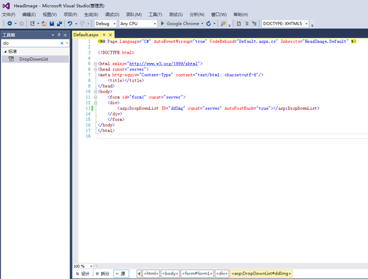This screenshot has height=279, width=368.
Task: Collapse the 标准 group in the toolbox
Action: [5, 51]
